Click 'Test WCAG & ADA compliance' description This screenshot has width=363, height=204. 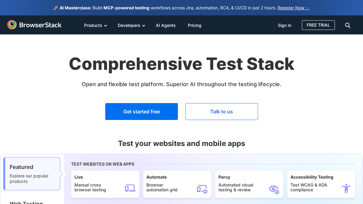pos(309,187)
